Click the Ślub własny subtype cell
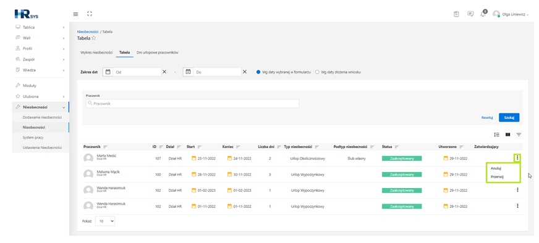The image size is (539, 243). pos(356,159)
